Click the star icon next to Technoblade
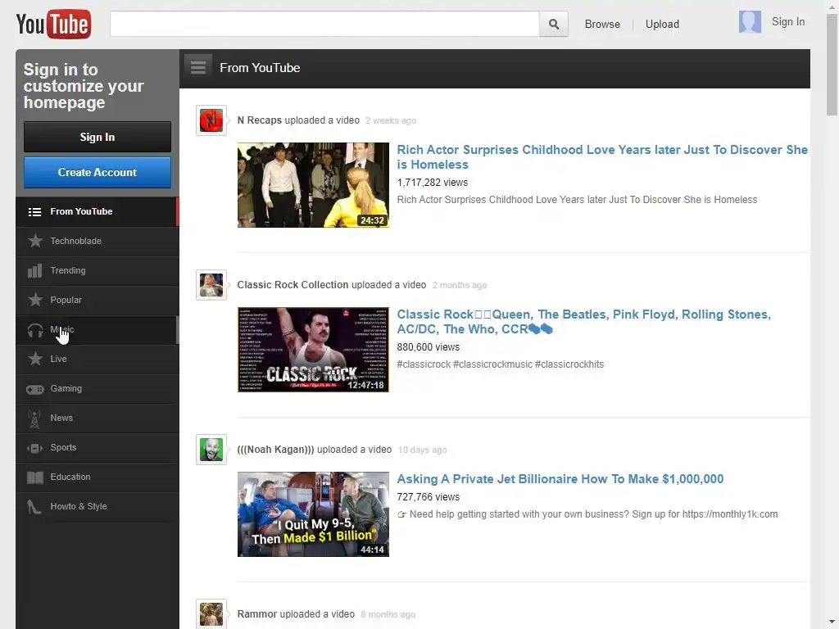This screenshot has height=629, width=839. click(x=35, y=242)
